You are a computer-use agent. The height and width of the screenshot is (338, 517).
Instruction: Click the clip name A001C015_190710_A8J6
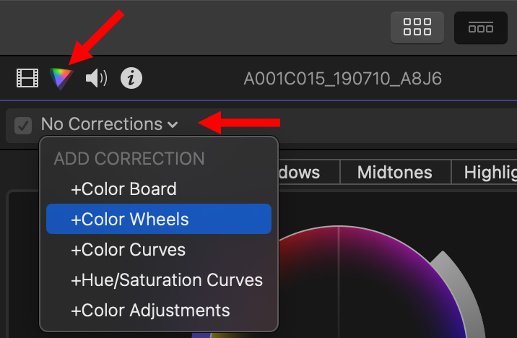click(x=342, y=78)
